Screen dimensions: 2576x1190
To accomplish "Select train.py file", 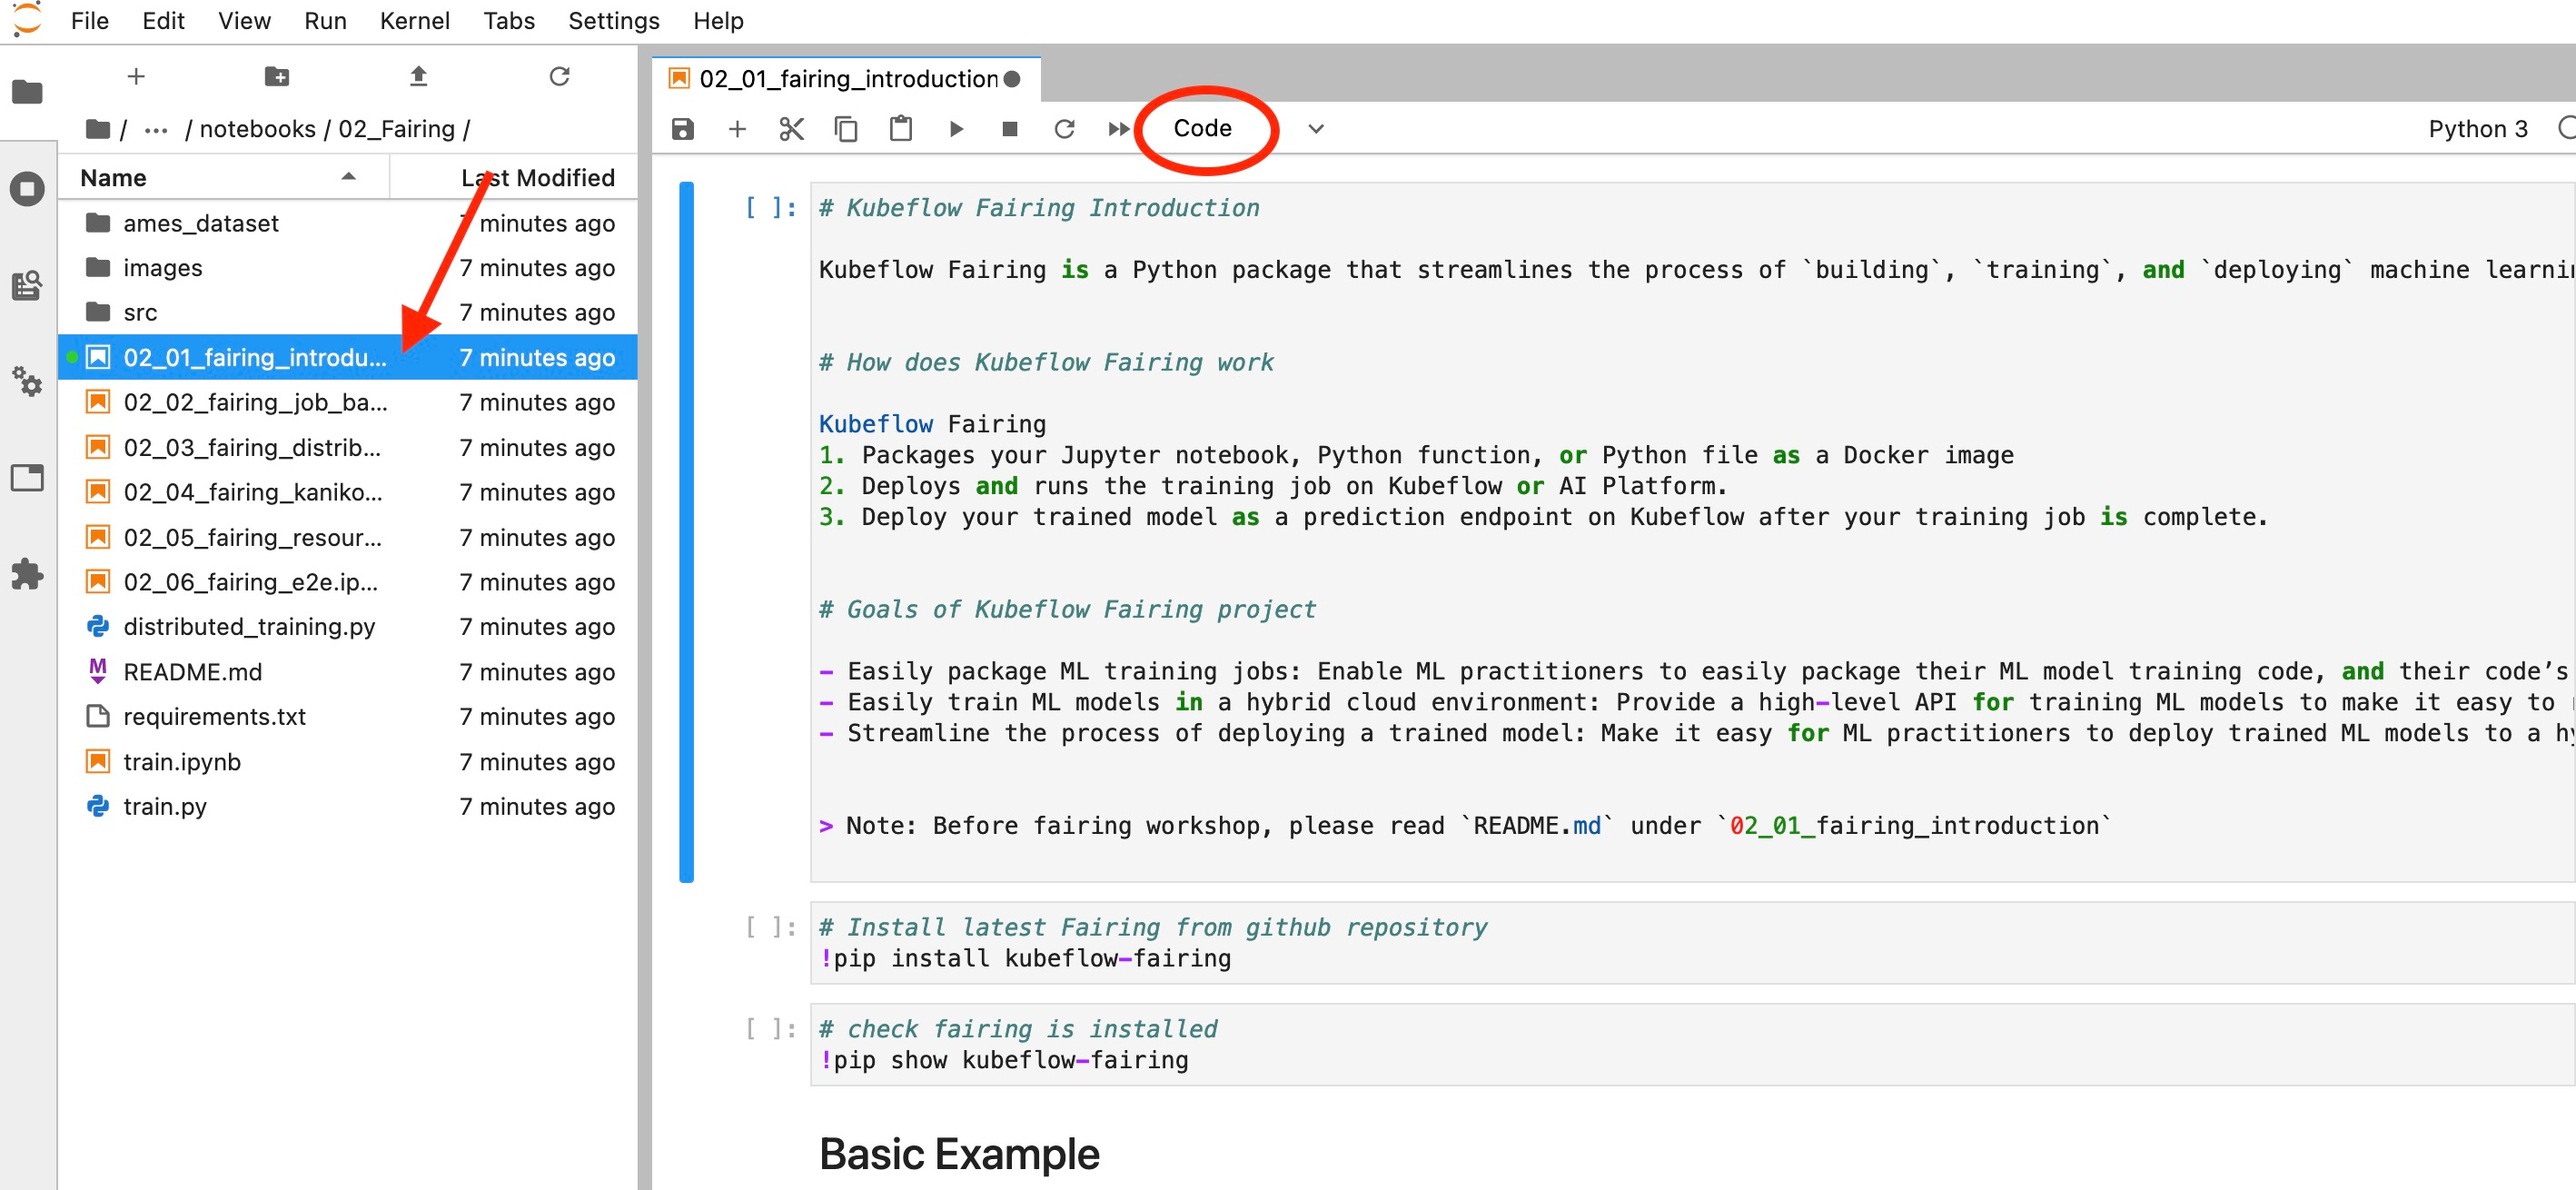I will (x=348, y=806).
